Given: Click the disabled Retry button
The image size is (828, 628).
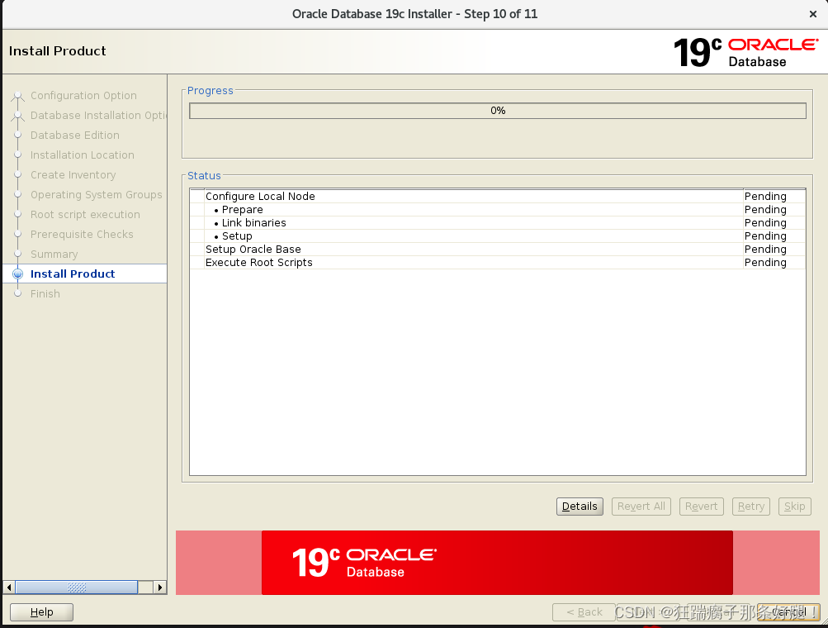Looking at the screenshot, I should [x=750, y=506].
